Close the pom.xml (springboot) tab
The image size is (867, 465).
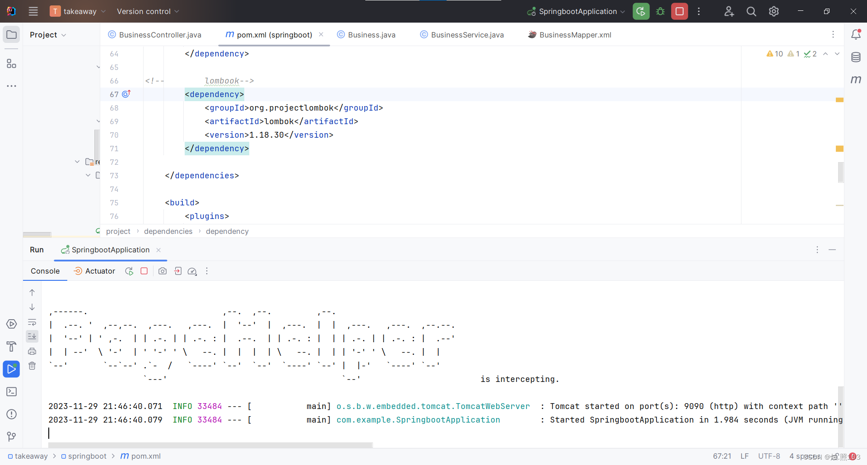[321, 34]
